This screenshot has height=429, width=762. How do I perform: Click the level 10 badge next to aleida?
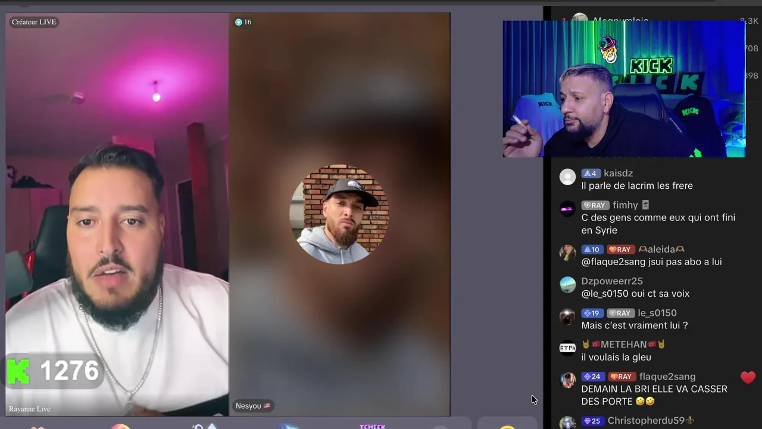pyautogui.click(x=592, y=249)
